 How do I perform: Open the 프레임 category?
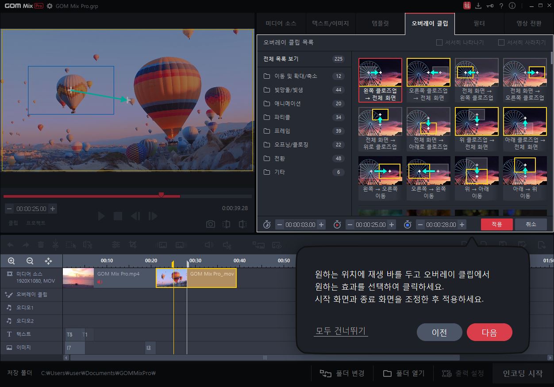(304, 131)
